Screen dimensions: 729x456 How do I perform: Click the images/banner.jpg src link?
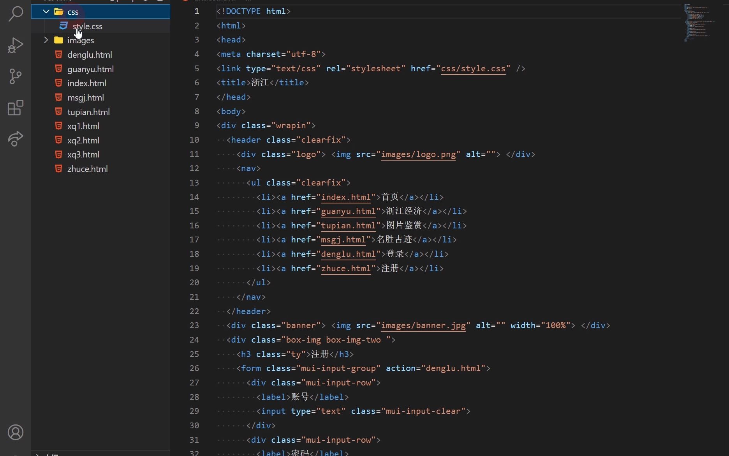pyautogui.click(x=423, y=325)
